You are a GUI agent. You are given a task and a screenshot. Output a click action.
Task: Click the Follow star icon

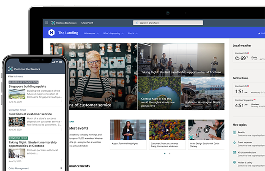coord(259,34)
